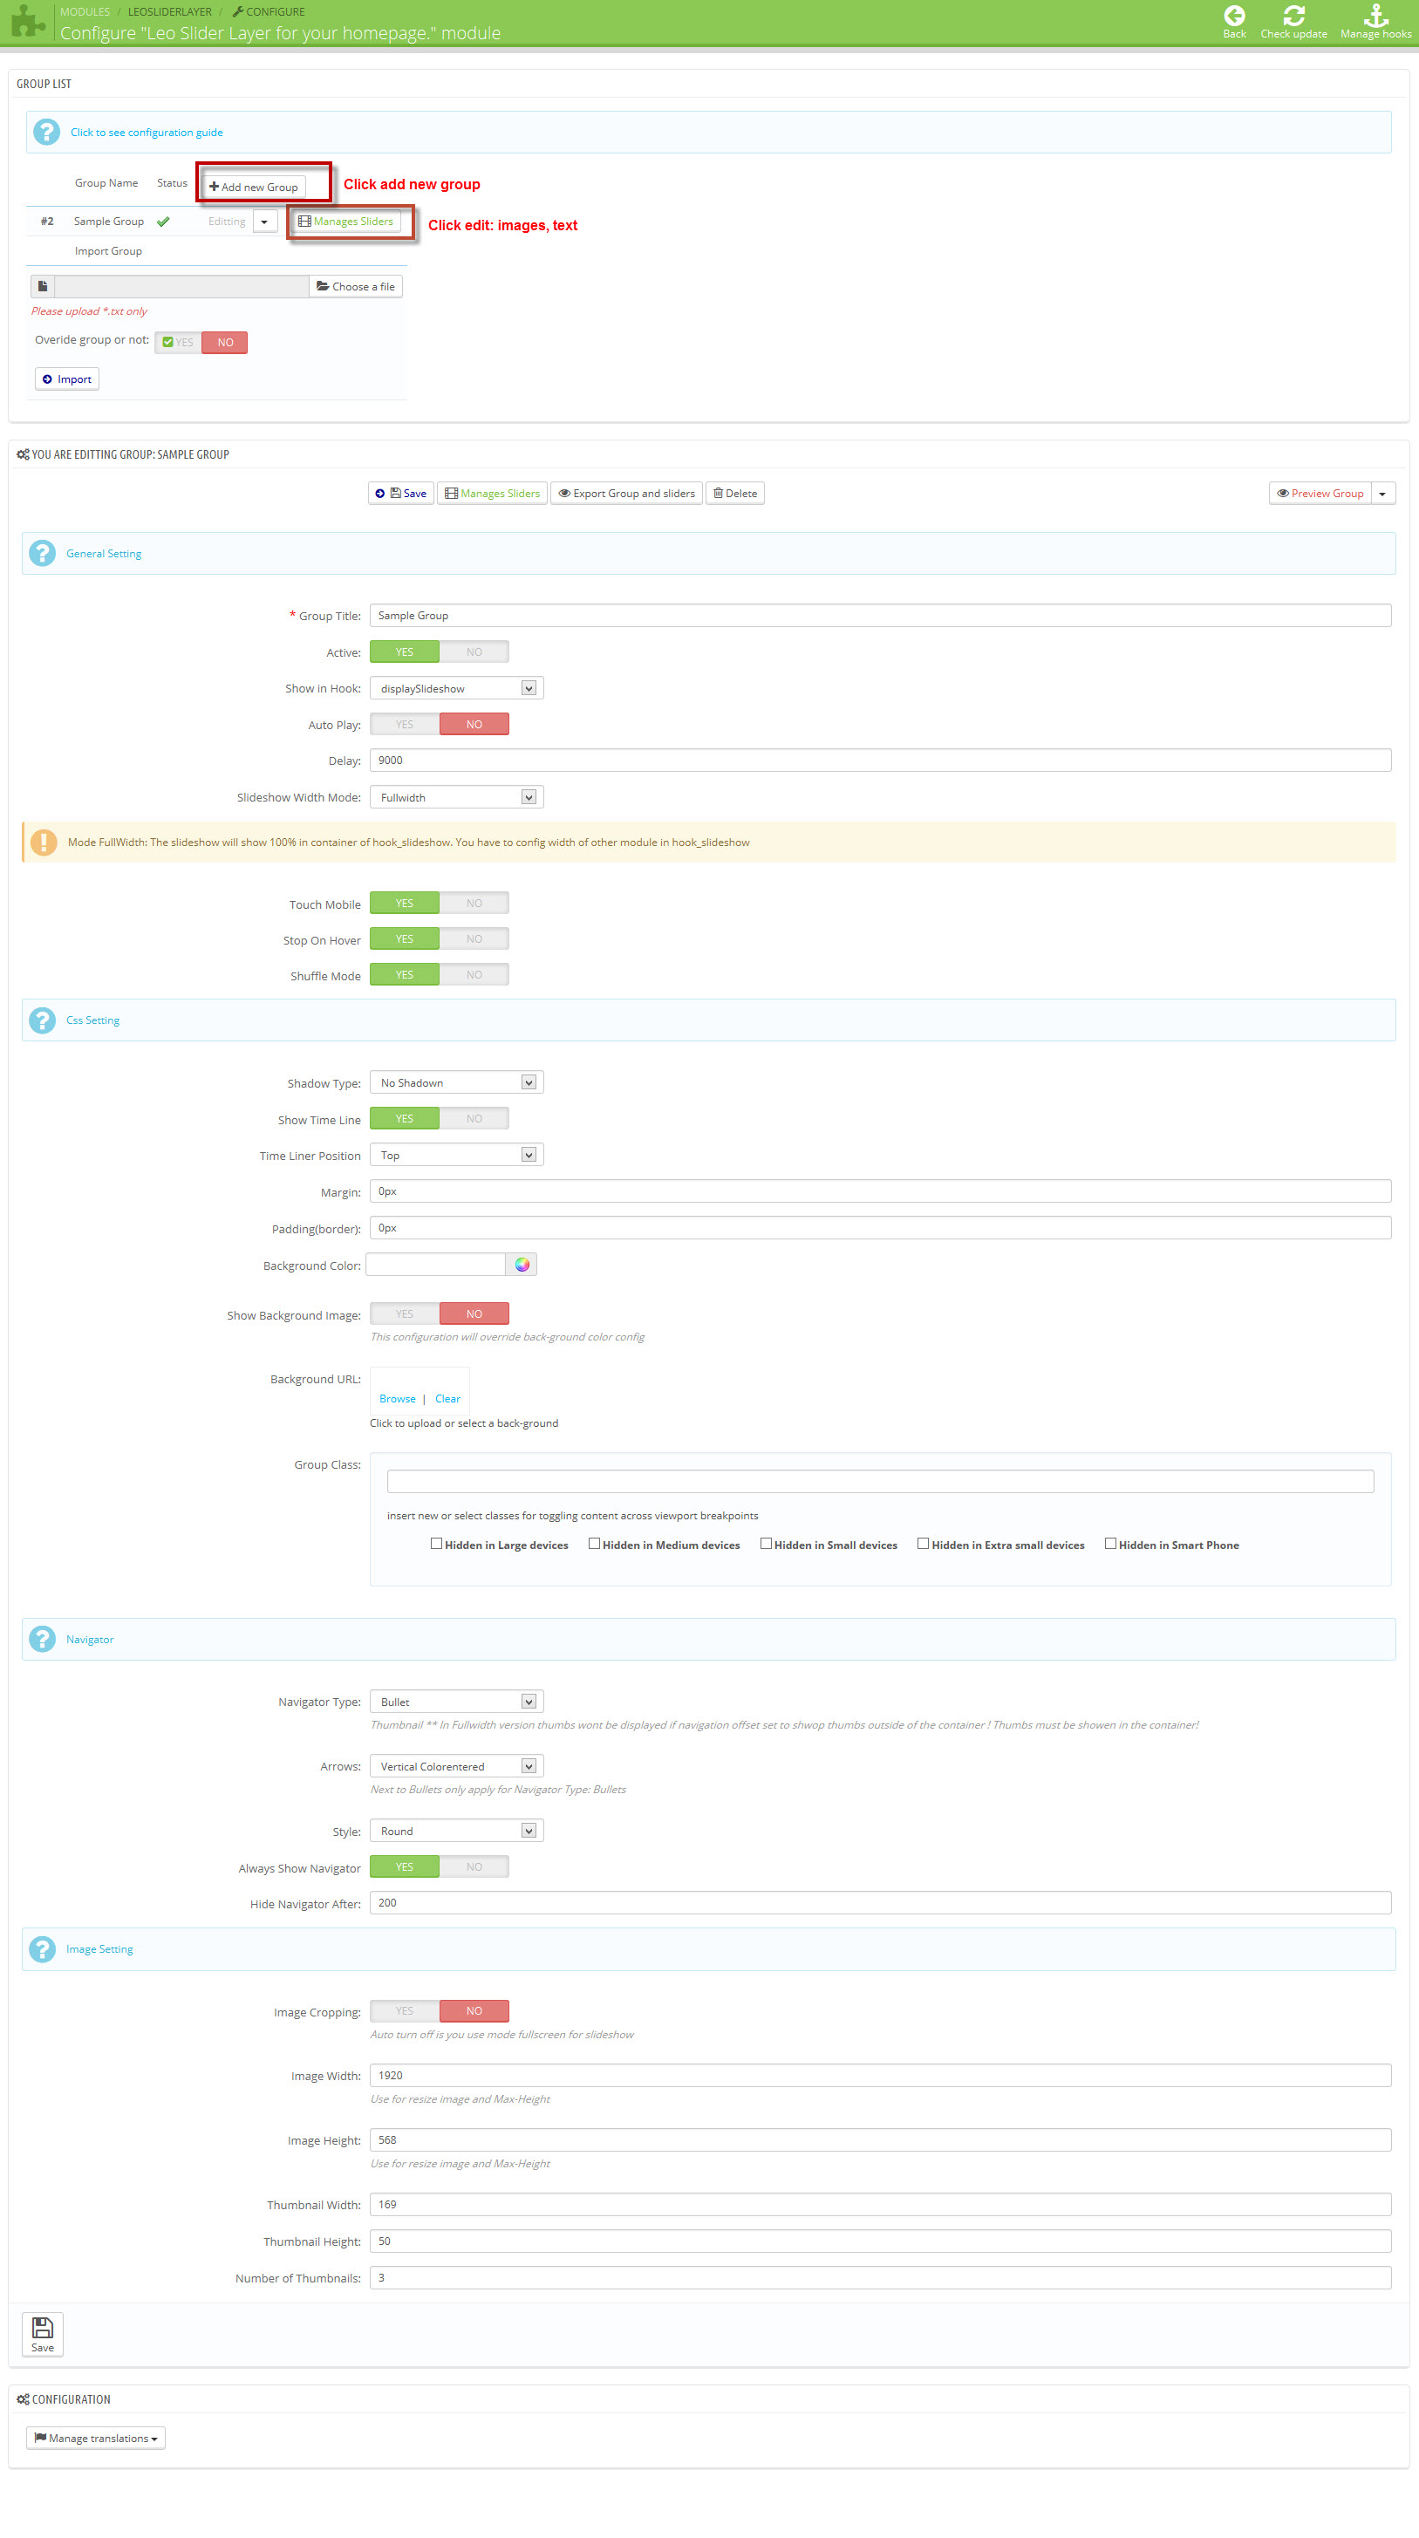
Task: Click the question icon beside Image Setting
Action: pos(43,1948)
